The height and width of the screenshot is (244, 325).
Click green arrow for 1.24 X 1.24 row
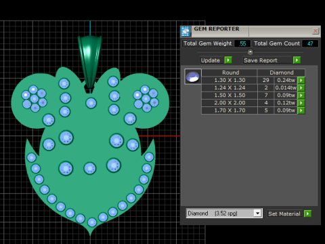[301, 87]
